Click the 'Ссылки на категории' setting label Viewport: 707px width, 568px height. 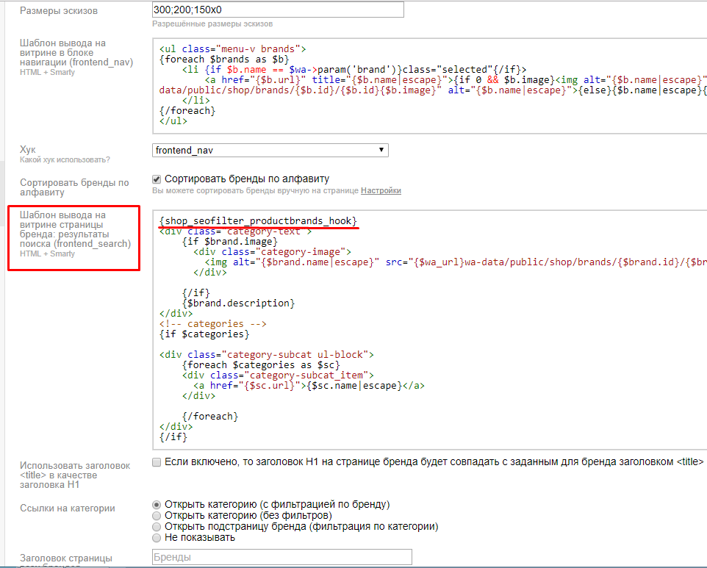[68, 508]
